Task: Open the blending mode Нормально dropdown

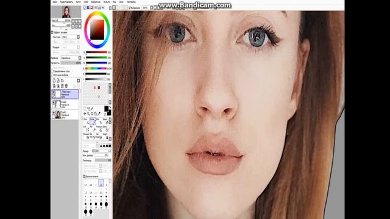Action: 71,58
